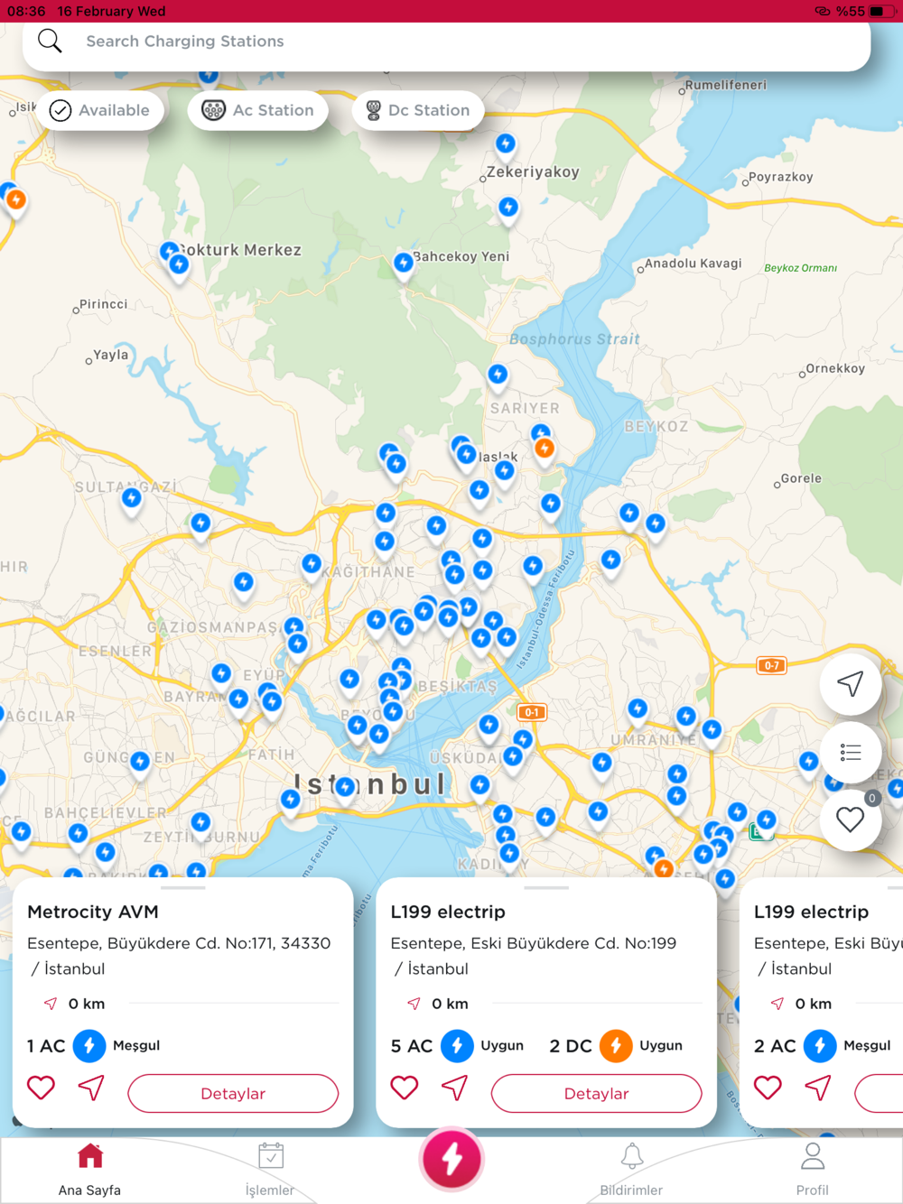
Task: Focus the Search Charging Stations field
Action: pos(446,42)
